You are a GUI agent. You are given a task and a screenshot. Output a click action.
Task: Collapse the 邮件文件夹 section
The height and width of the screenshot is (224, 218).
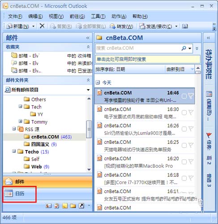[88, 80]
